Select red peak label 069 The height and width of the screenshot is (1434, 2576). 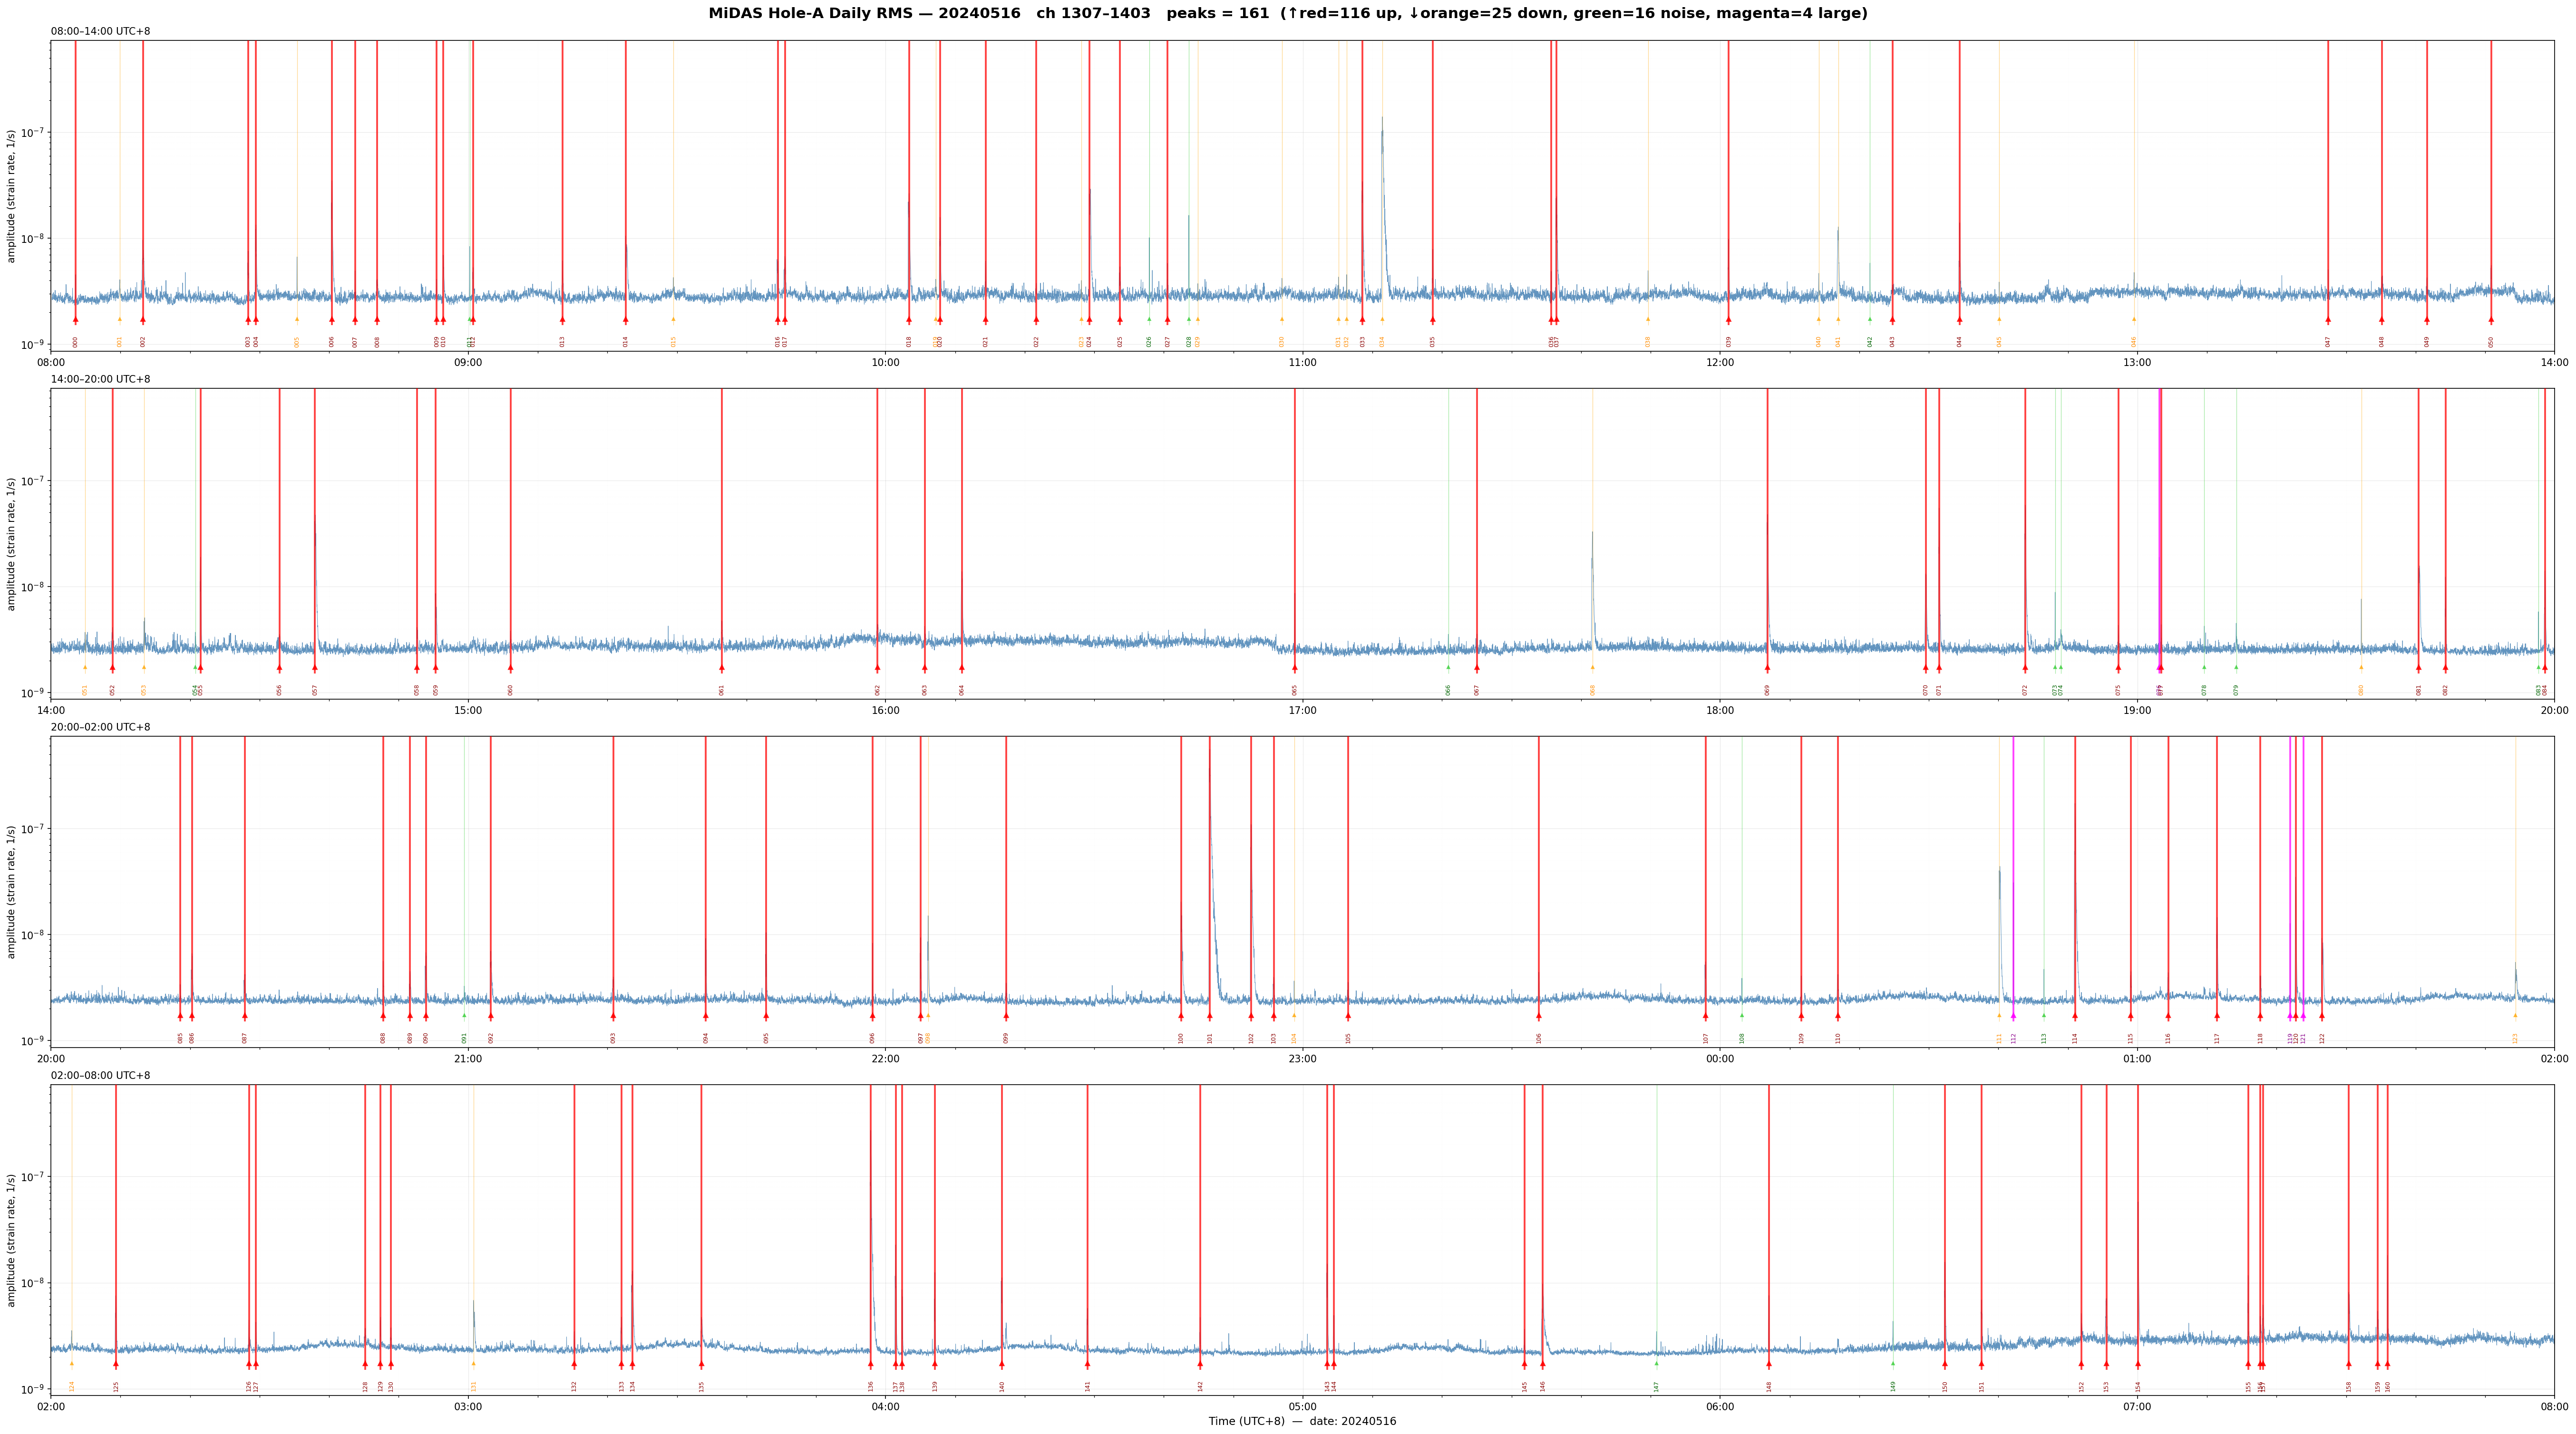[1767, 690]
